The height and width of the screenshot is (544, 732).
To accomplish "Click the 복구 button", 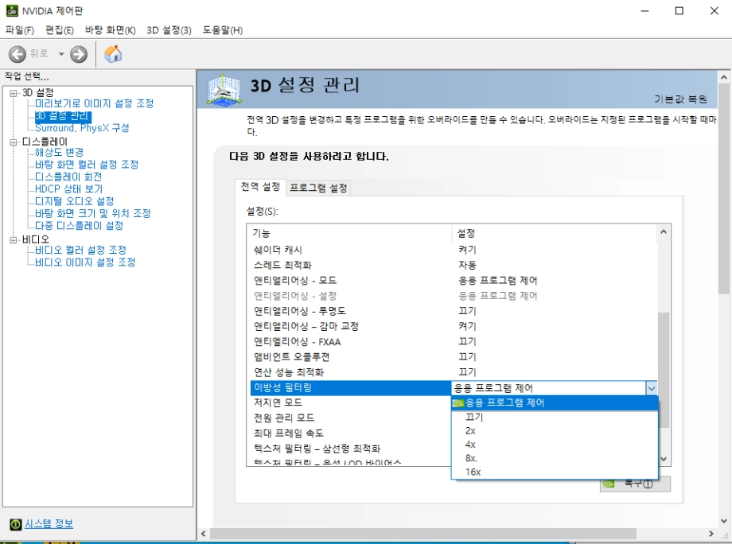I will click(x=635, y=484).
